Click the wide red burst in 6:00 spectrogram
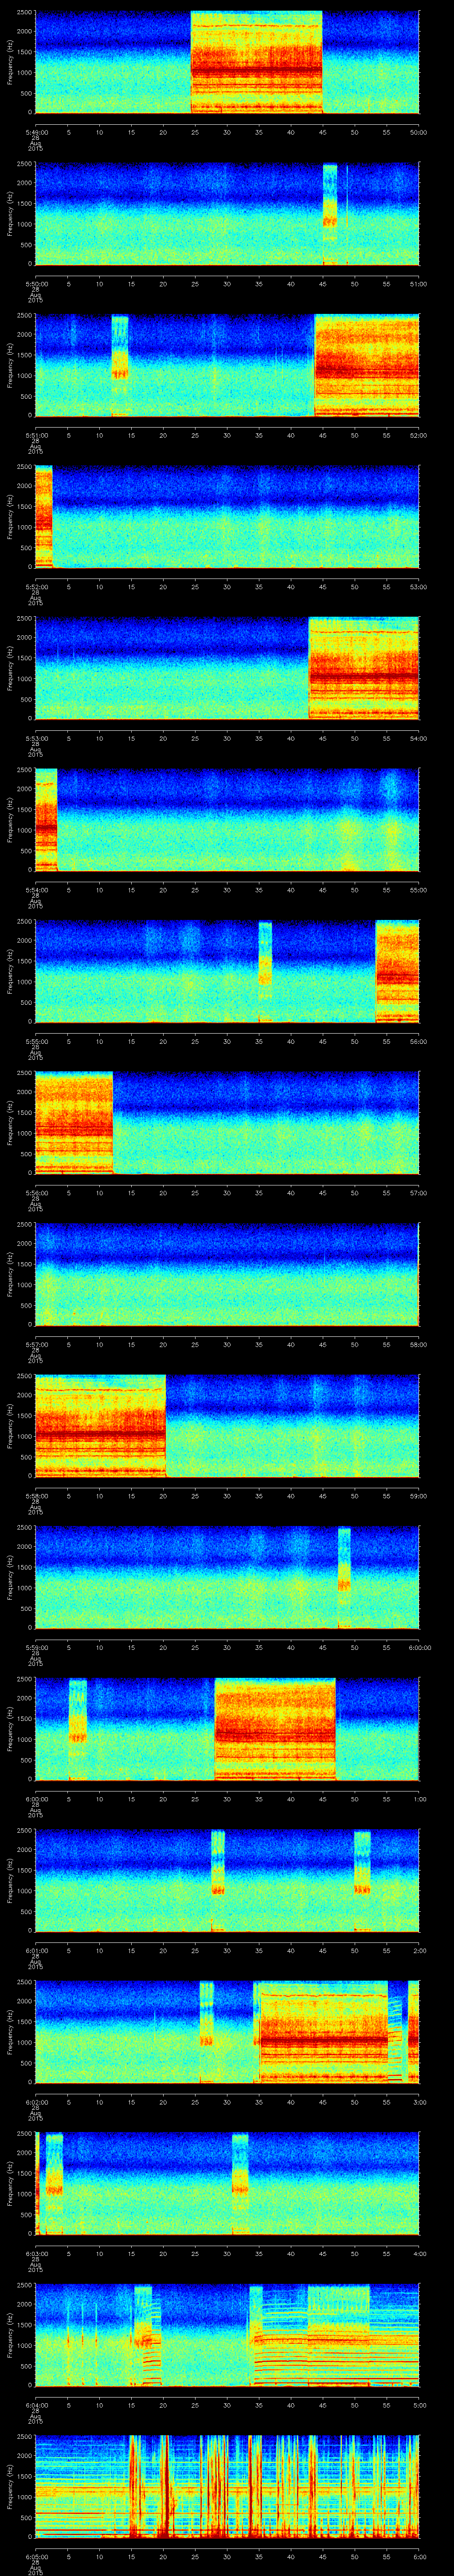The height and width of the screenshot is (2576, 454). tap(274, 1728)
